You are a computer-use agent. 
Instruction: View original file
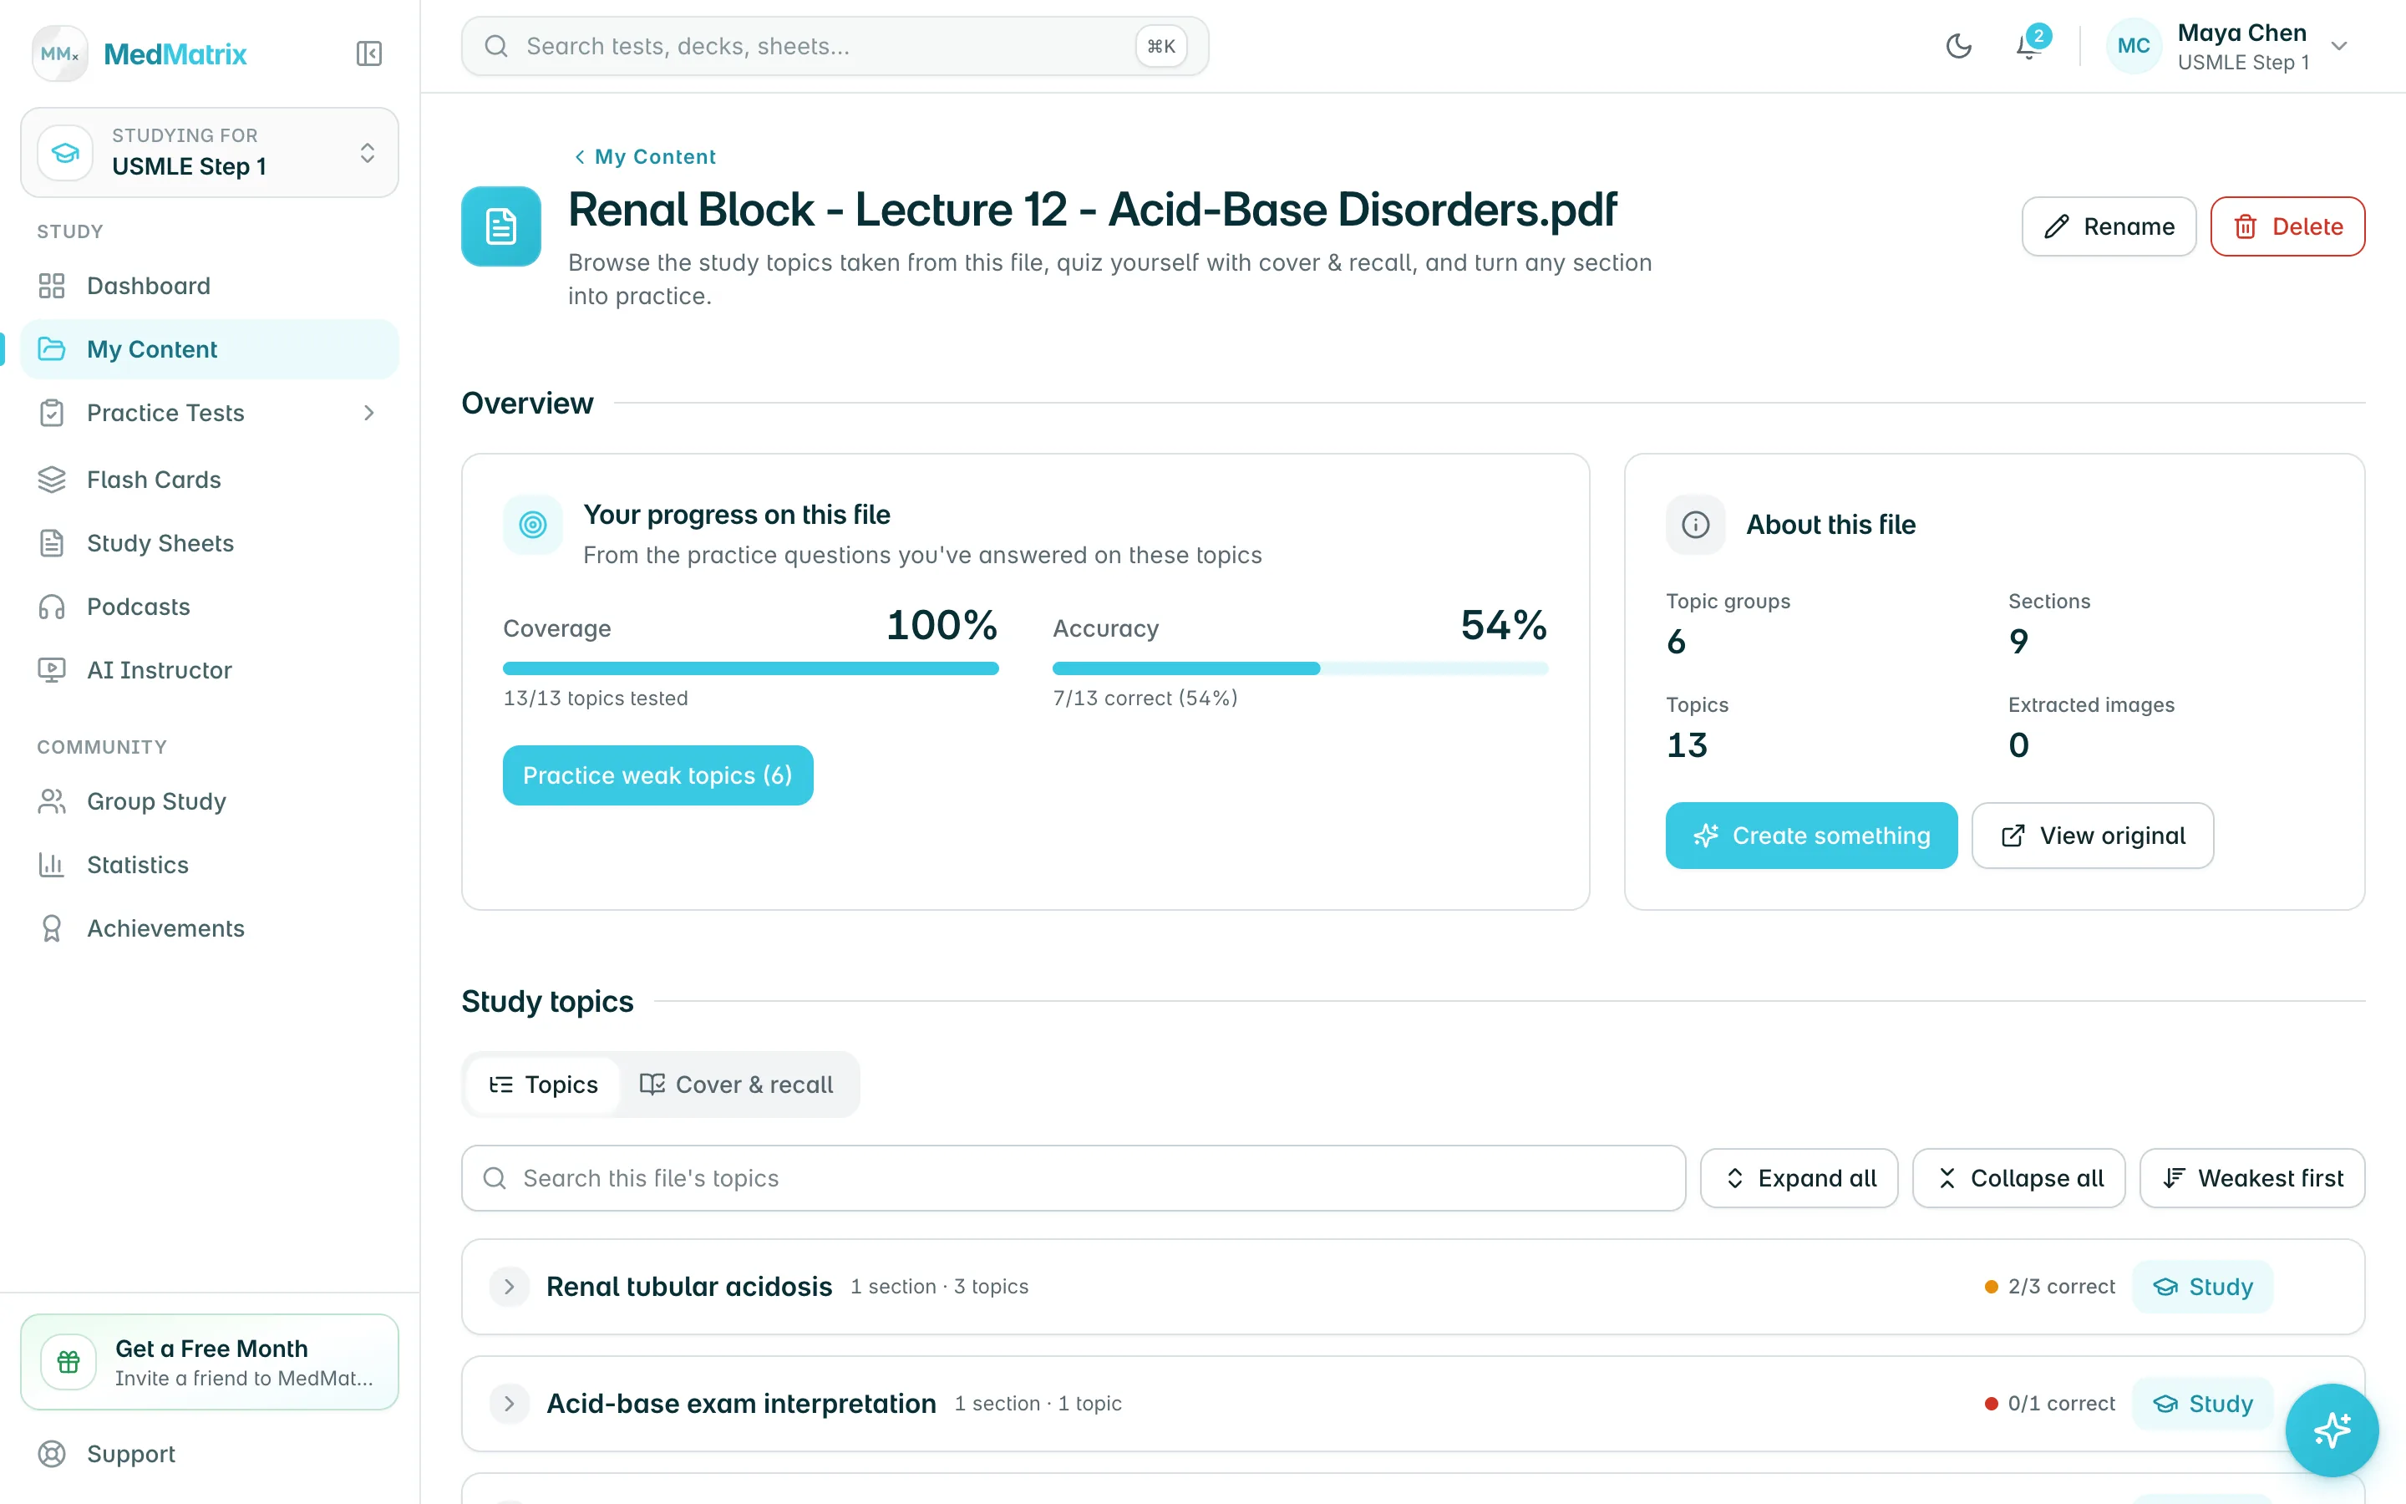pyautogui.click(x=2093, y=836)
